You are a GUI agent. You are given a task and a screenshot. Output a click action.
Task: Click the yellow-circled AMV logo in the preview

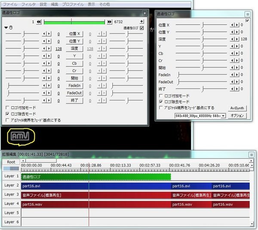tap(19, 136)
